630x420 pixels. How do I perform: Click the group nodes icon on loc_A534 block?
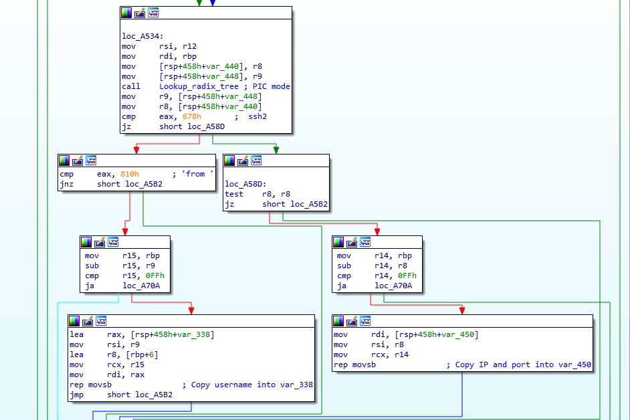pos(152,12)
